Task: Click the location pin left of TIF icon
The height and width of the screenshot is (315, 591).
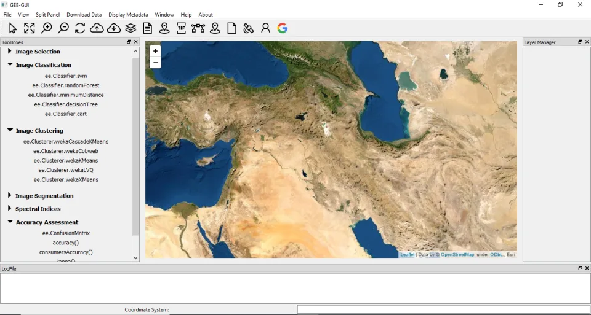Action: pos(164,28)
